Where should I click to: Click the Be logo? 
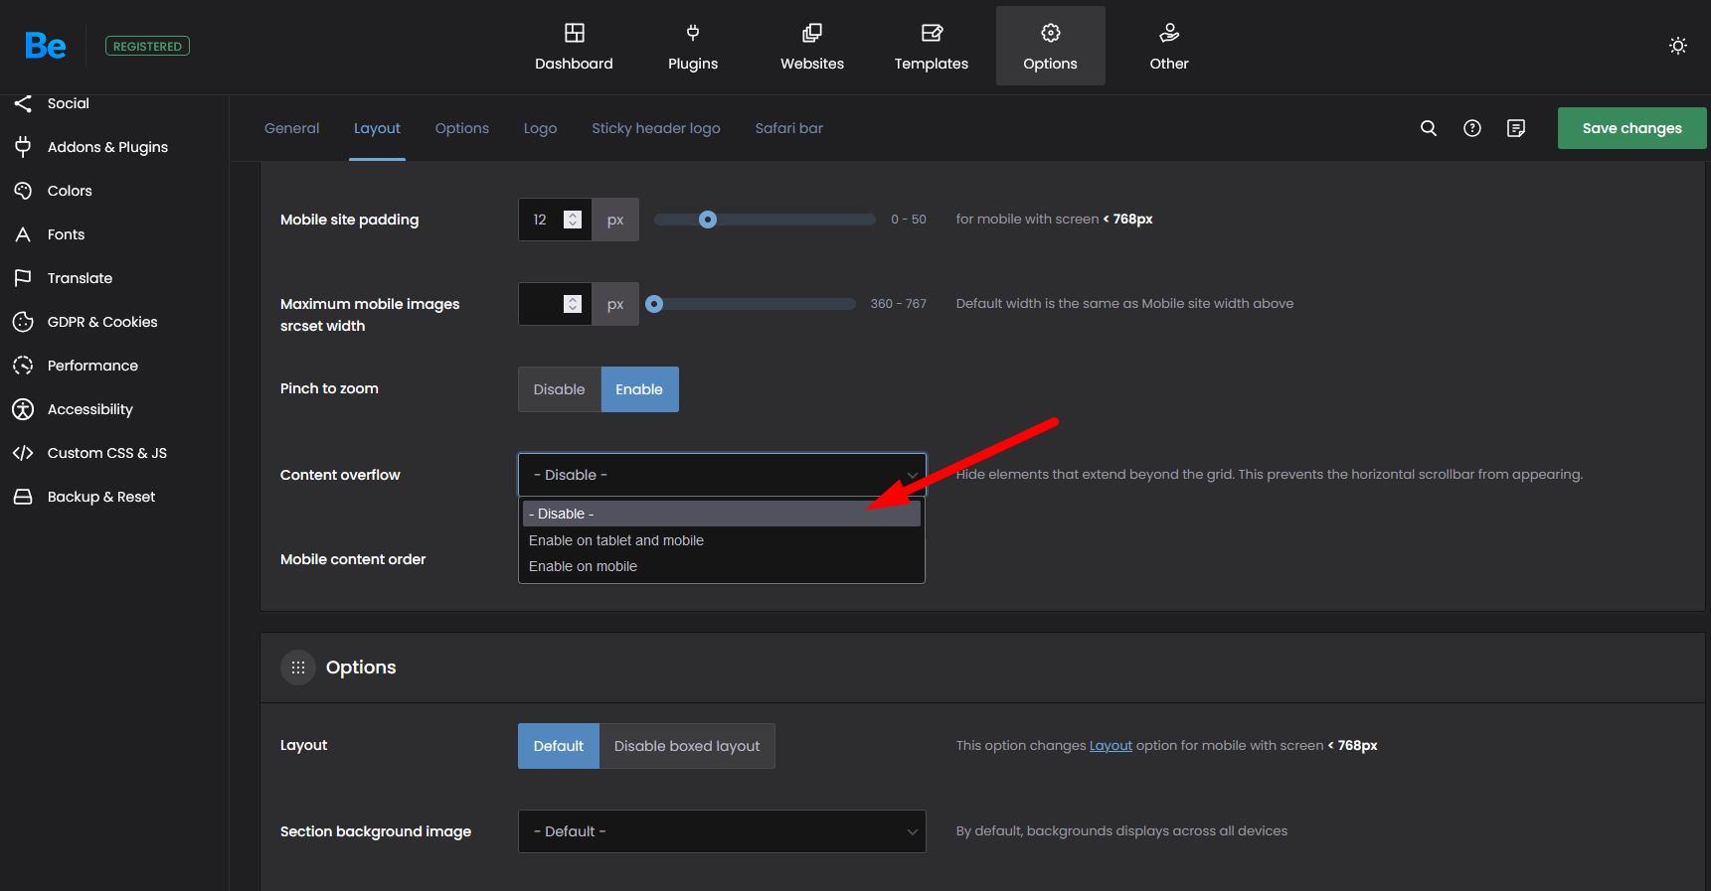tap(46, 46)
